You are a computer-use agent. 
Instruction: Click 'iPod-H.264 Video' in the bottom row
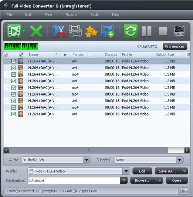[x=135, y=114]
